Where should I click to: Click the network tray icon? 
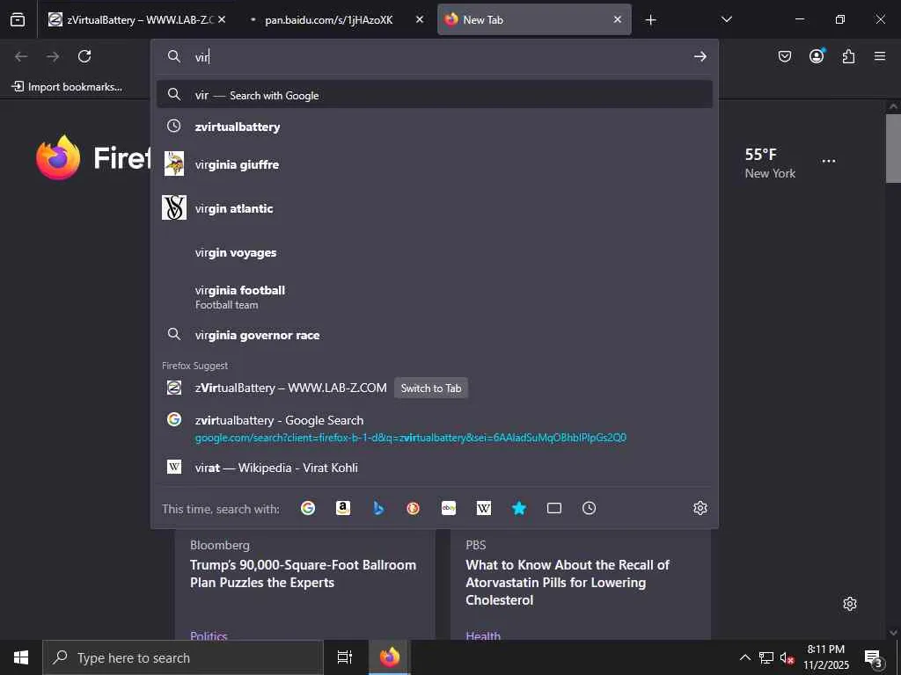click(766, 657)
